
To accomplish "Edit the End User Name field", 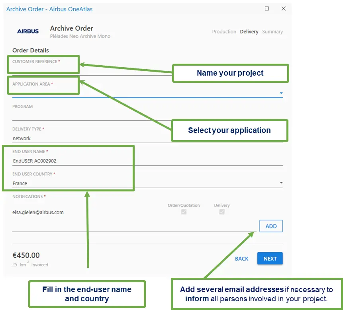I will tap(147, 161).
